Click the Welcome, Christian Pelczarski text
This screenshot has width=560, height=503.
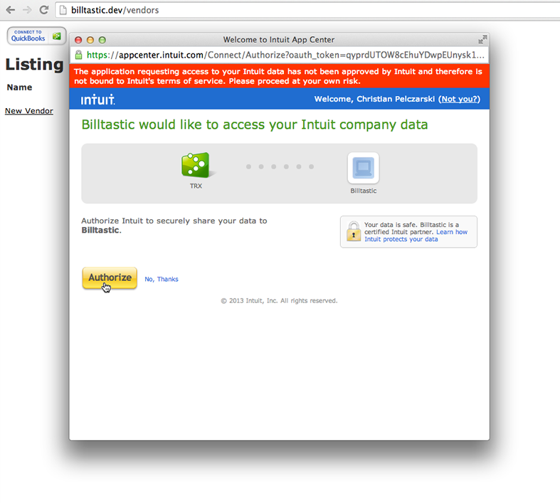374,99
